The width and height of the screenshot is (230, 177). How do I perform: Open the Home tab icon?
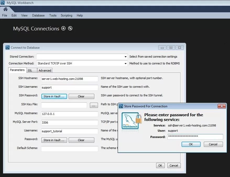click(6, 9)
